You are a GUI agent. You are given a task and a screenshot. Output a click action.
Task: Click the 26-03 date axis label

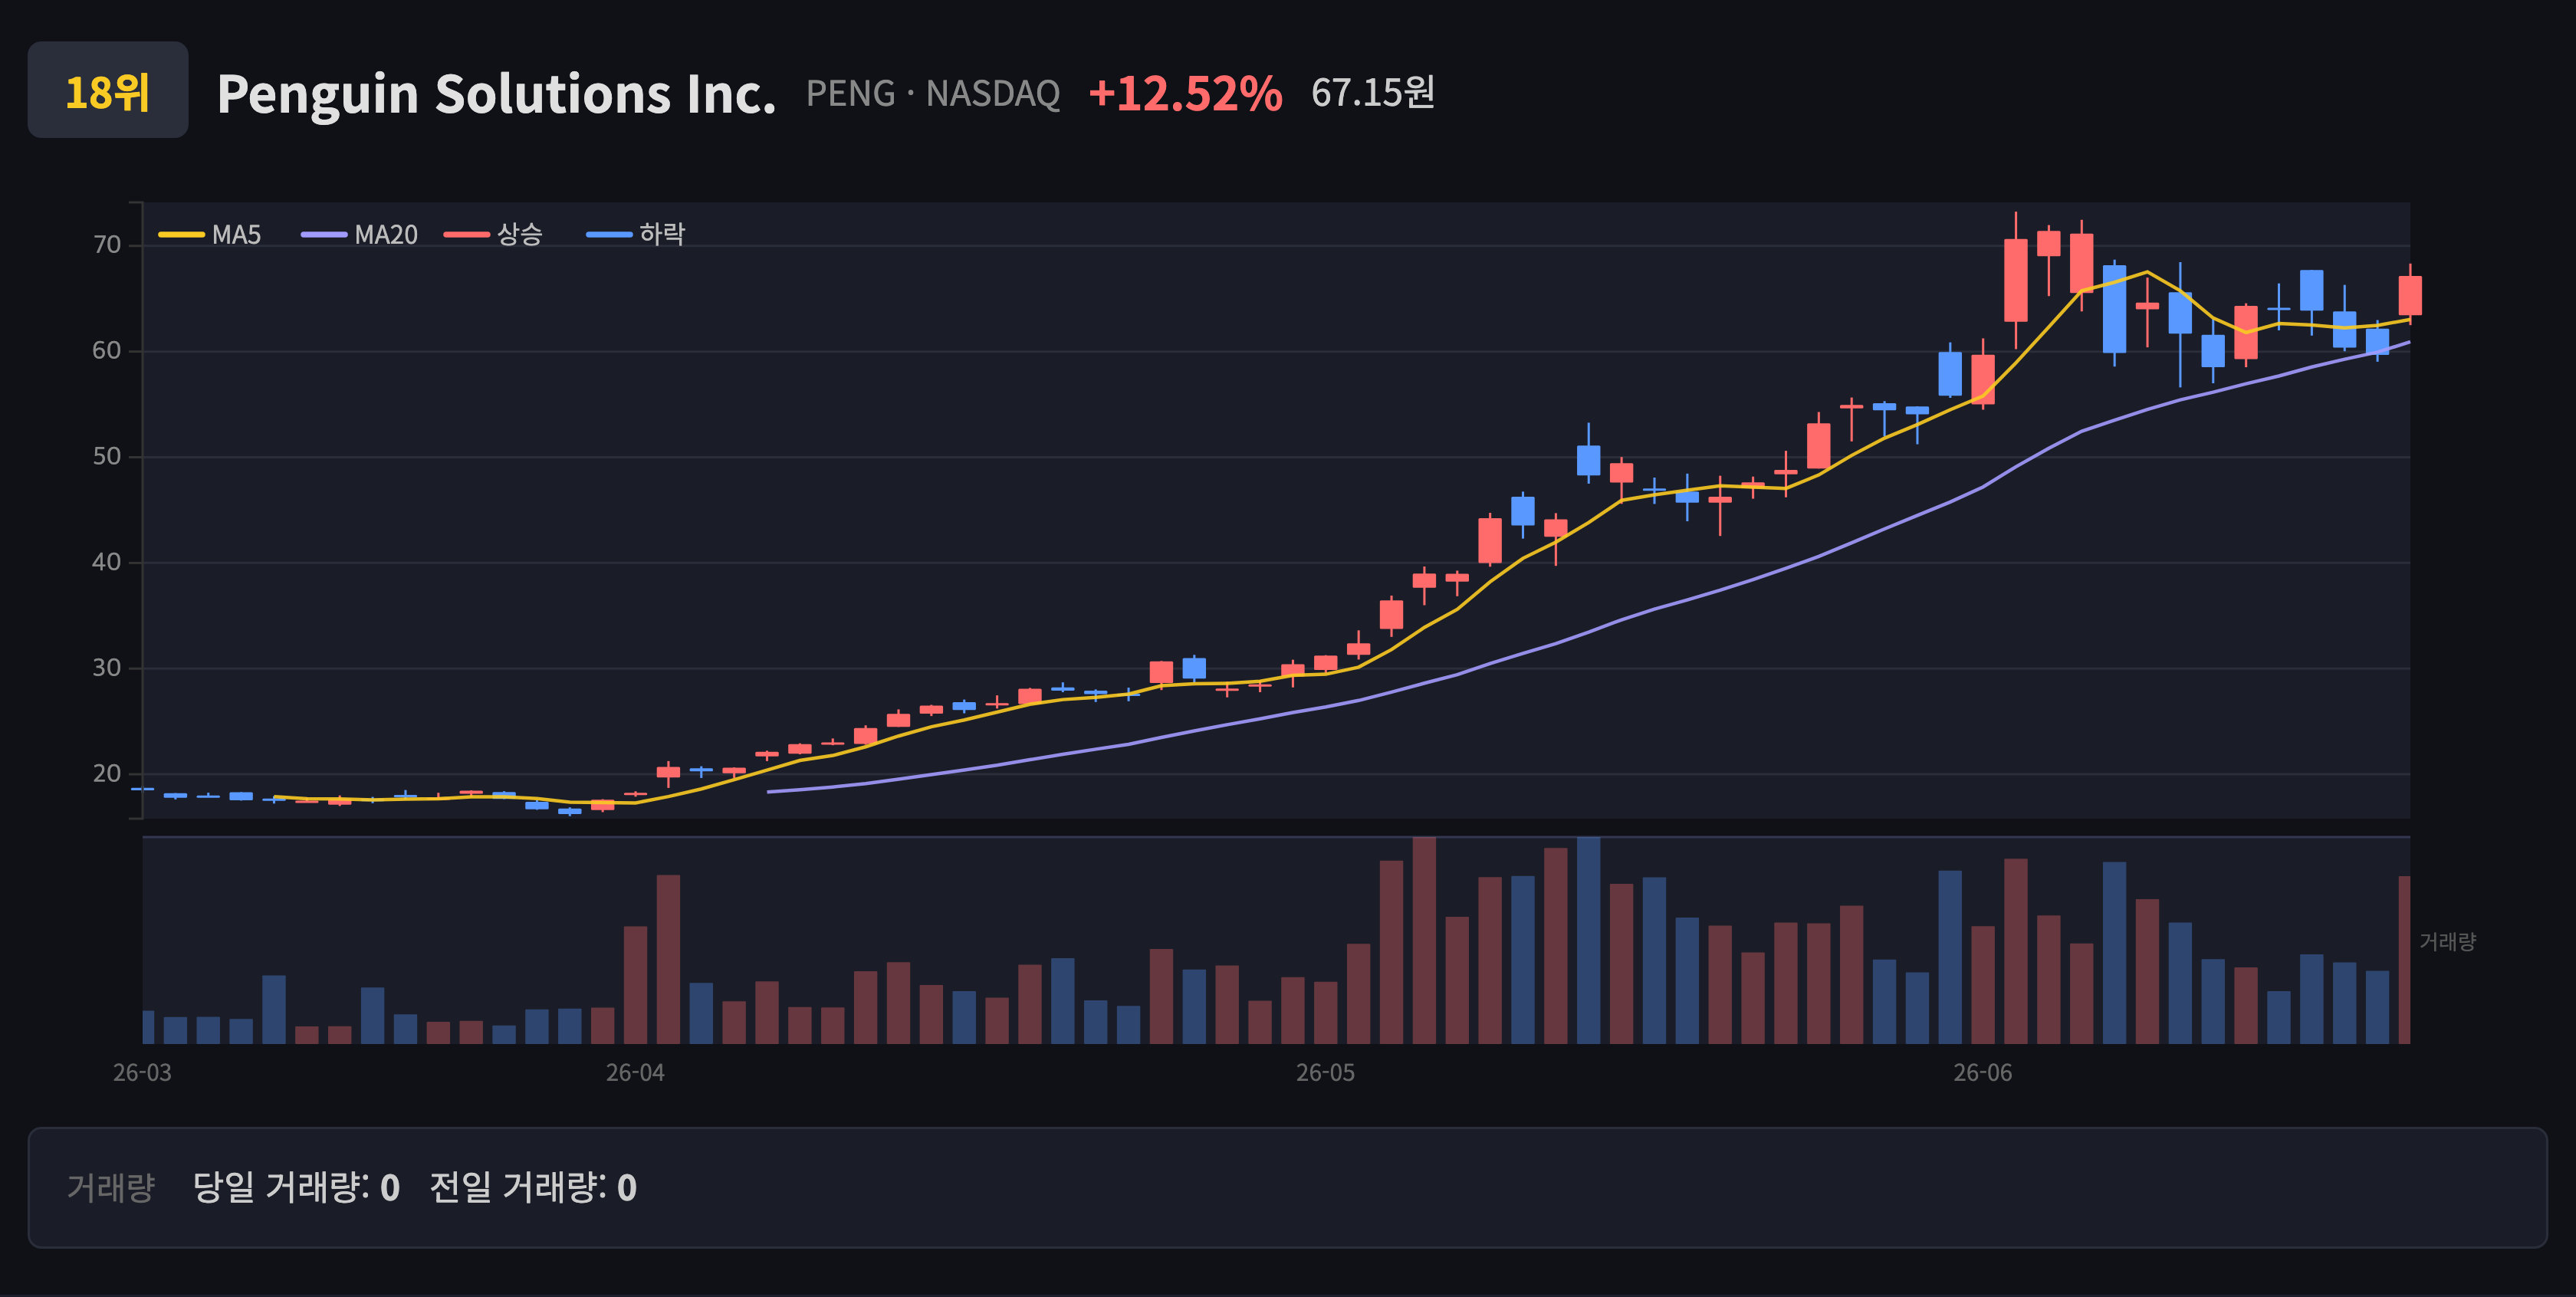click(142, 1073)
